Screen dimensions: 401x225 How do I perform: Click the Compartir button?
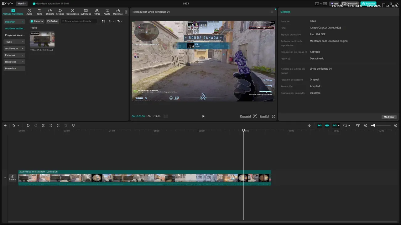[350, 4]
